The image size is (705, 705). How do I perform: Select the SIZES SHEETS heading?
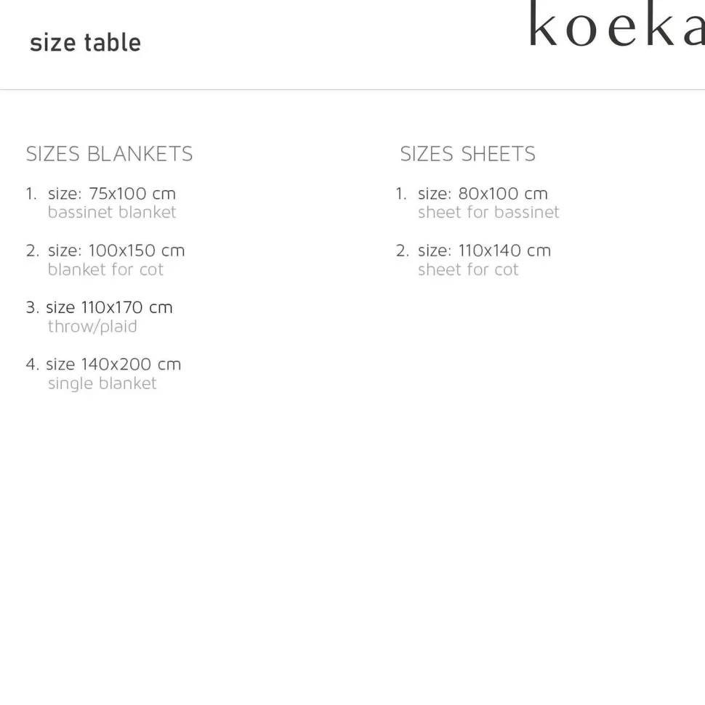point(467,154)
